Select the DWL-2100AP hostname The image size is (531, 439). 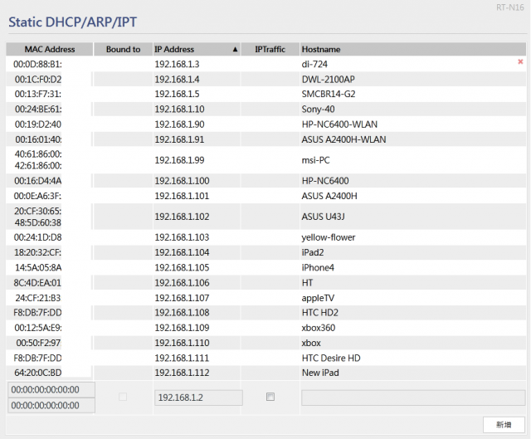coord(329,80)
